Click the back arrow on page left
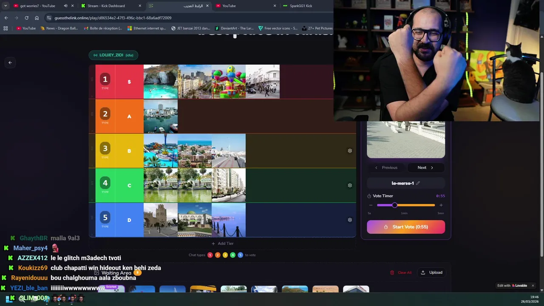 click(x=10, y=62)
